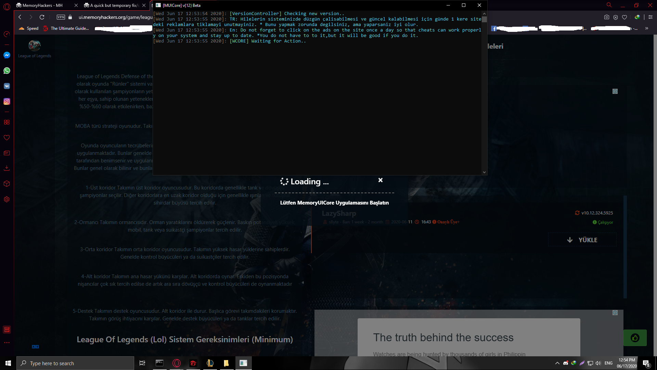Maximize the MUICore console window
Viewport: 657px width, 370px height.
coord(464,5)
